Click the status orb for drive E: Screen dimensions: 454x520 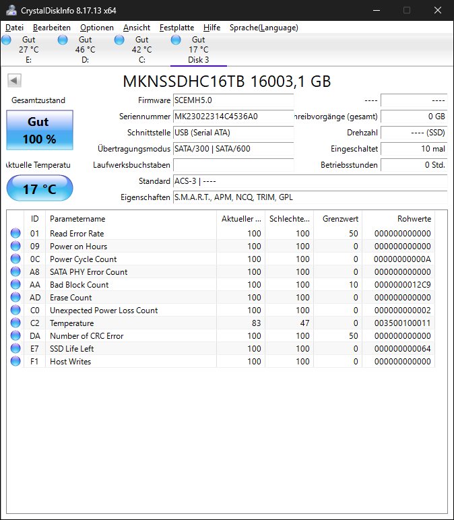tap(6, 40)
